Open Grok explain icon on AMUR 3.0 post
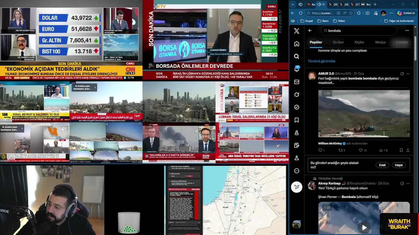The height and width of the screenshot is (235, 419). [402, 74]
